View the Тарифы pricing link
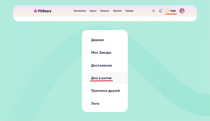Image resolution: width=210 pixels, height=121 pixels. click(x=129, y=11)
